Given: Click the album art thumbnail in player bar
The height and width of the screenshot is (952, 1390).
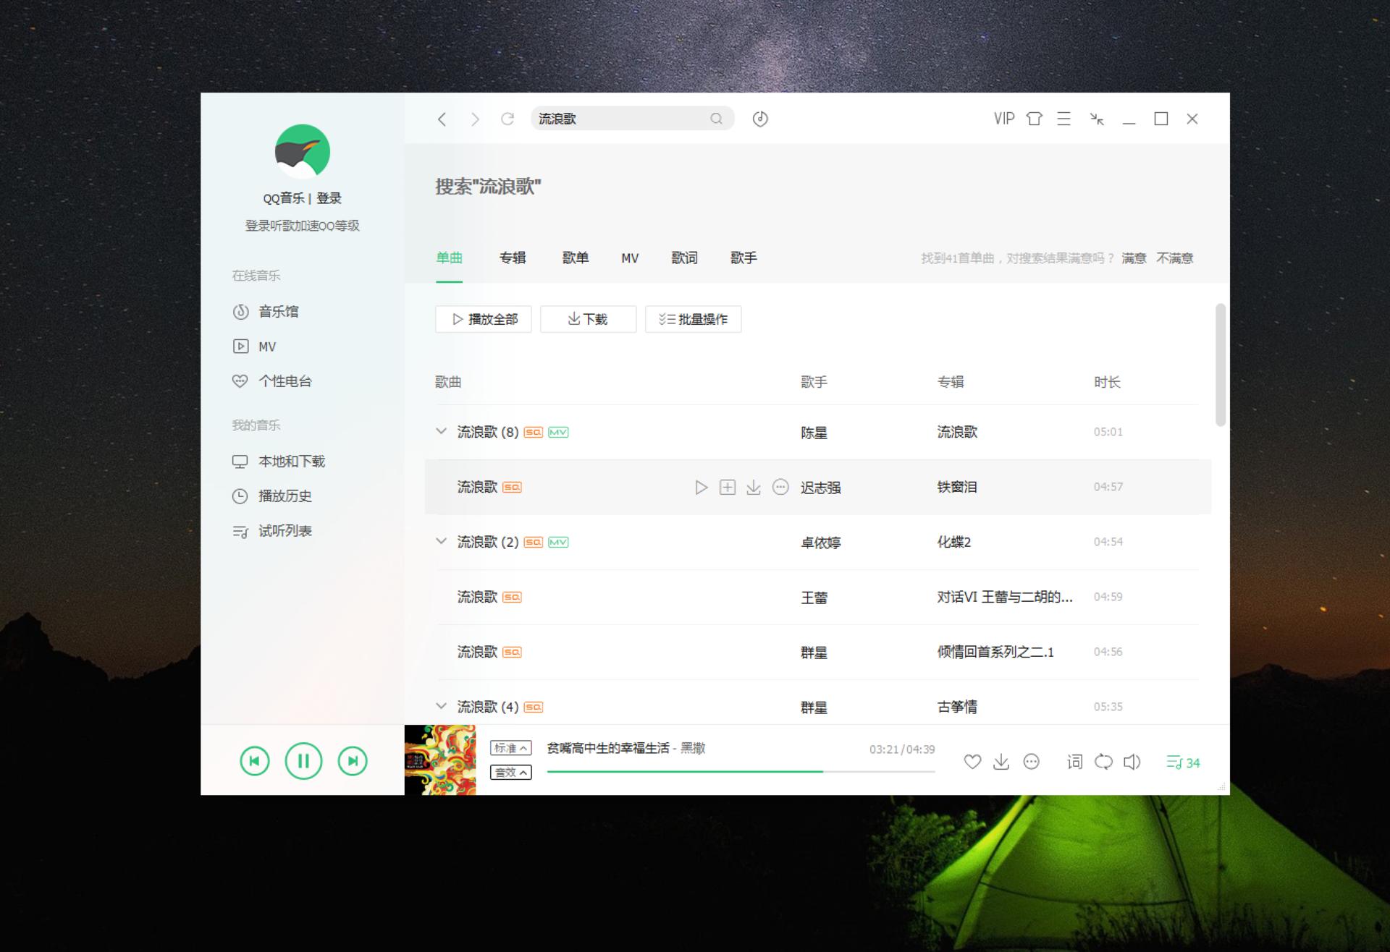Looking at the screenshot, I should 441,760.
